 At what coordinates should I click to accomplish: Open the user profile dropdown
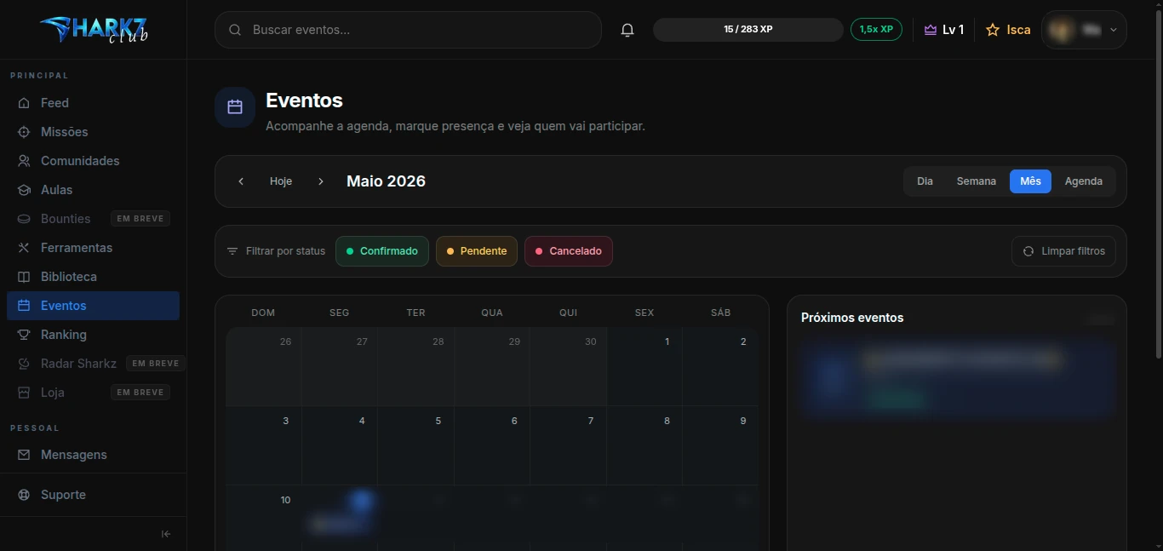pos(1084,30)
